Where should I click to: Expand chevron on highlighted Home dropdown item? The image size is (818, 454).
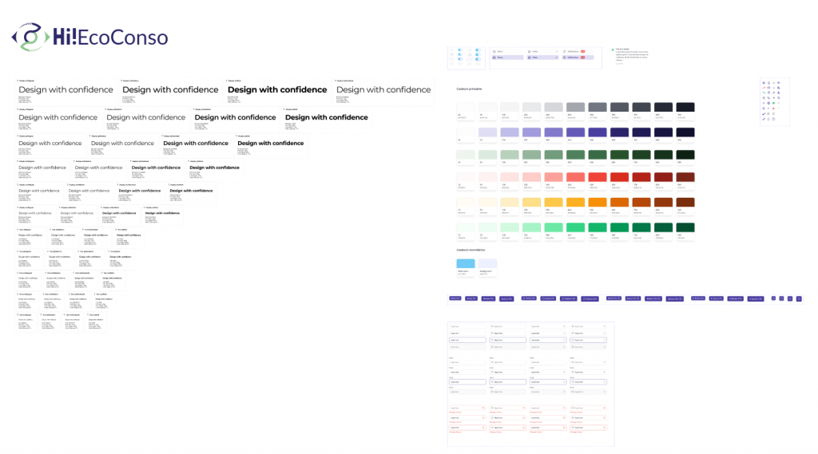click(x=557, y=57)
